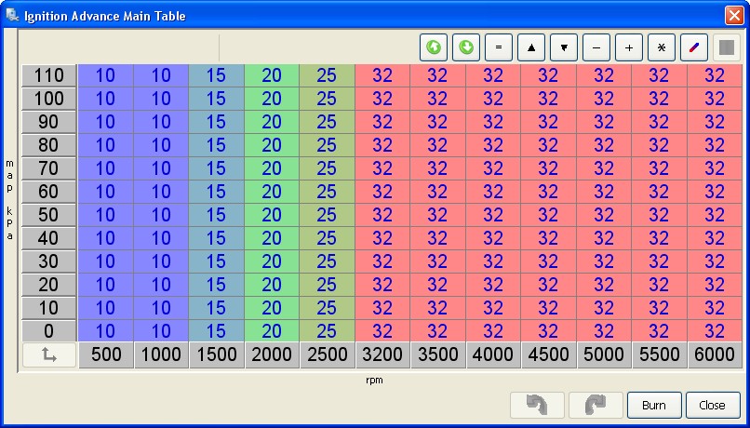The width and height of the screenshot is (750, 428).
Task: Select cell at 30 kPa, 5000 rpm
Action: click(605, 261)
